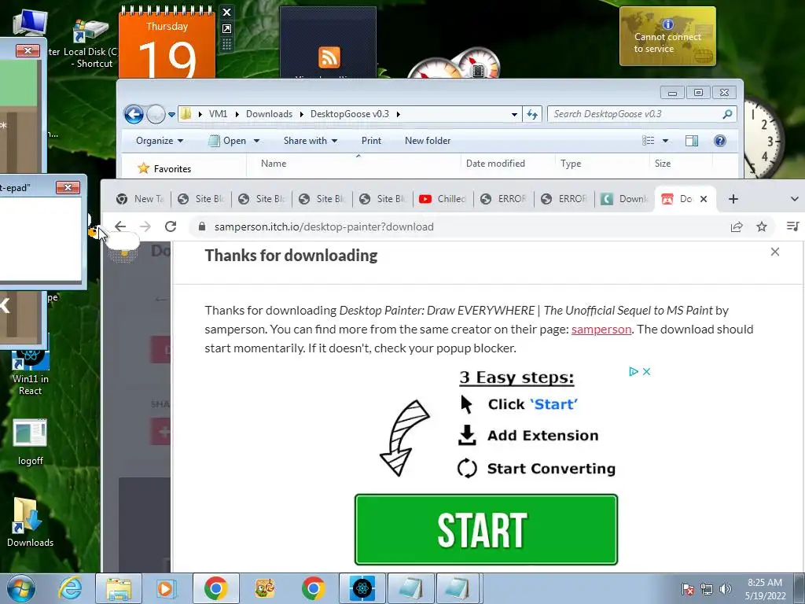Click Open in the Explorer toolbar
The height and width of the screenshot is (604, 805).
[x=228, y=141]
